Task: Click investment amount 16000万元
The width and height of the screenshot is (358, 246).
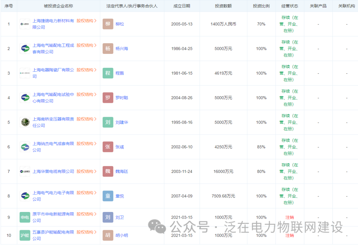Action: [223, 172]
